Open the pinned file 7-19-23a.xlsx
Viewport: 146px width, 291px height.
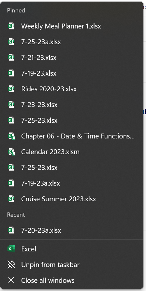click(x=72, y=183)
